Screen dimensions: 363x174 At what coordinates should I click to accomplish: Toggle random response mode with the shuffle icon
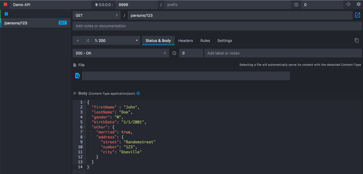(88, 40)
